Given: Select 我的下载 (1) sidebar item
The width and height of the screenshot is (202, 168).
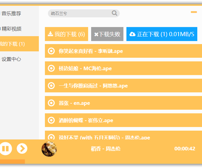Looking at the screenshot, I should [x=13, y=44].
